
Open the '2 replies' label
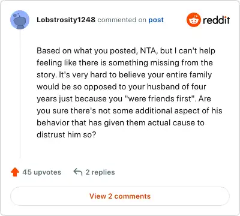[100, 172]
